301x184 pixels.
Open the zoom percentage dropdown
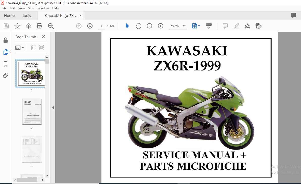pos(184,26)
